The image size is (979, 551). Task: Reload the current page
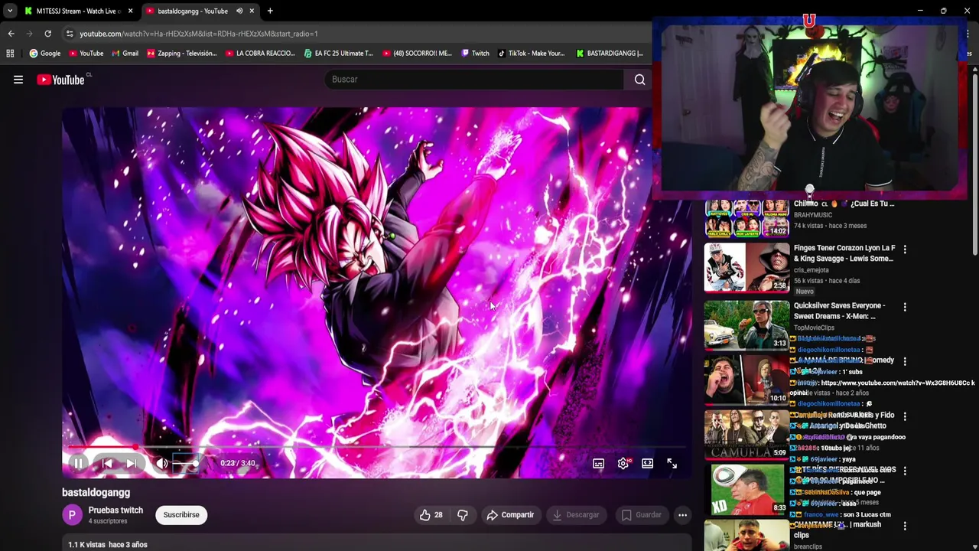[x=47, y=34]
